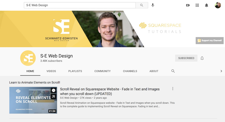The image size is (225, 122).
Task: Click S-E Web Design name under video
Action: 69,98
